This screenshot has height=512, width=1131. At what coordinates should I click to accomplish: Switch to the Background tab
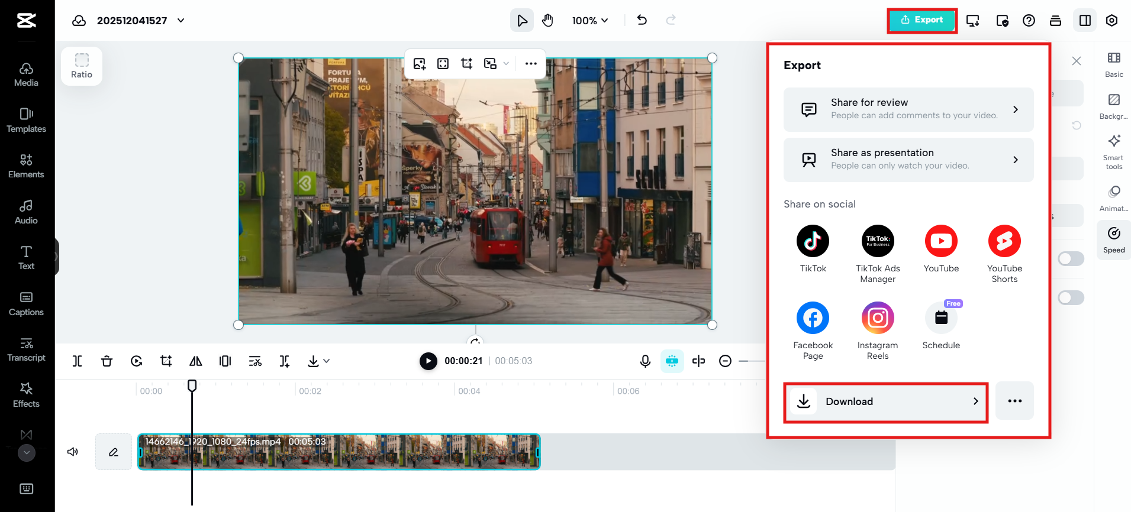[1114, 106]
